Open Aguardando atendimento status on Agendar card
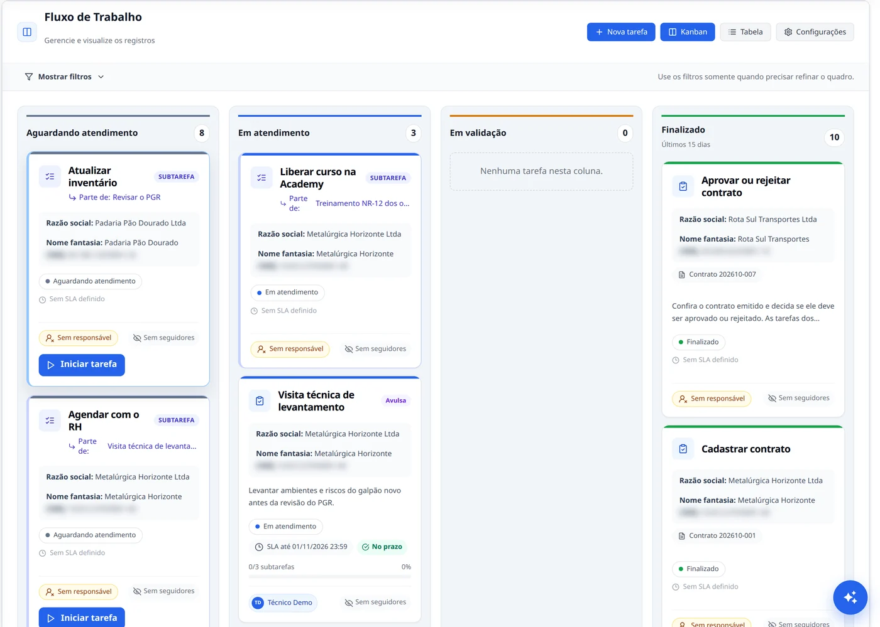This screenshot has height=627, width=880. click(91, 535)
